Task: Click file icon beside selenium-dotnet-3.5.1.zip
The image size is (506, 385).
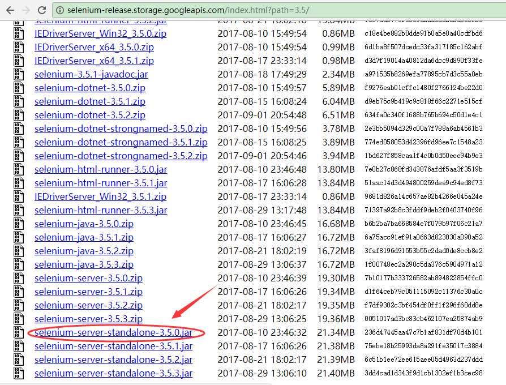Action: 19,101
